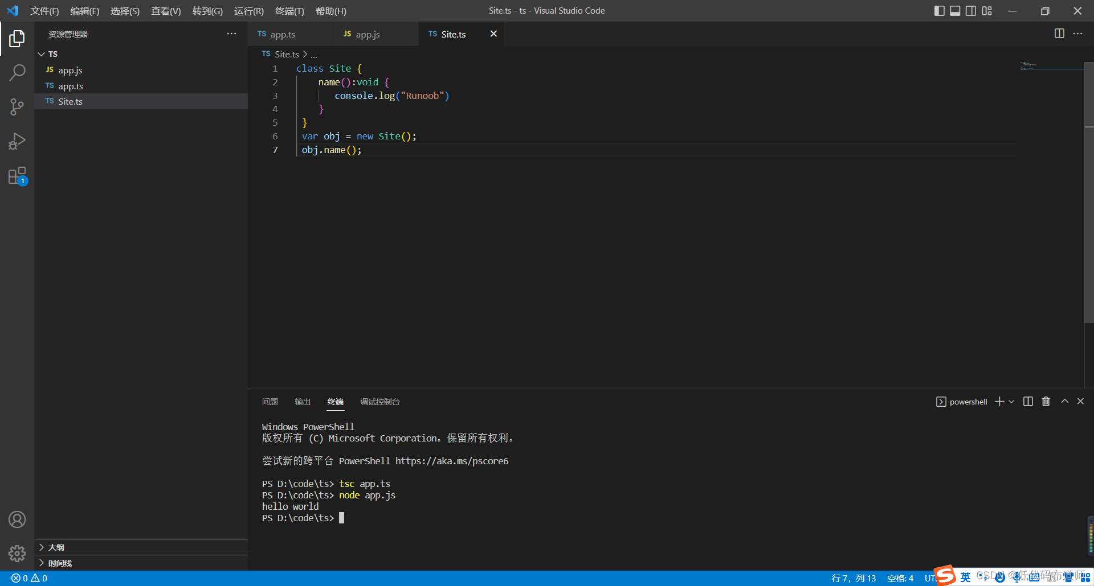Open the 文件(F) menu
Screen dimensions: 1094x586
click(x=44, y=11)
